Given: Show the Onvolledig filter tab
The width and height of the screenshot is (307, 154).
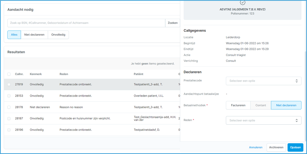Looking at the screenshot, I should tap(58, 35).
